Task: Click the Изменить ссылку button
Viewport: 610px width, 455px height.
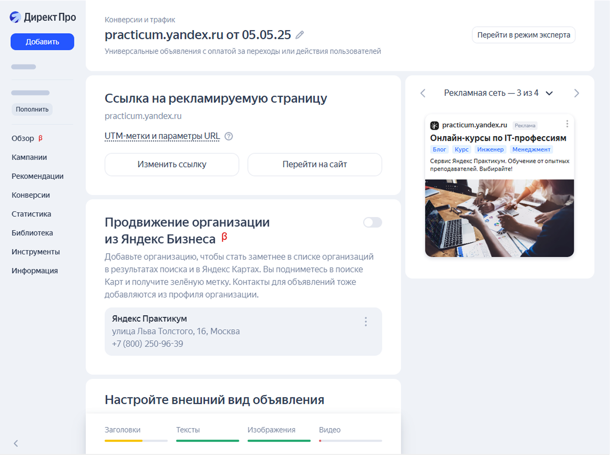Action: [x=172, y=165]
